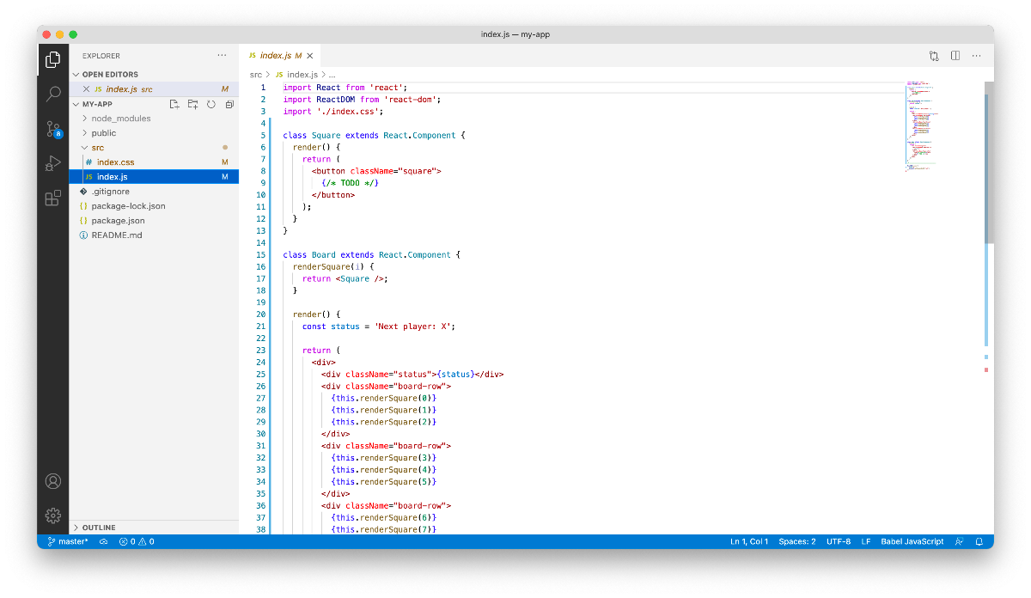This screenshot has width=1031, height=598.
Task: Open README.md file
Action: click(x=154, y=235)
